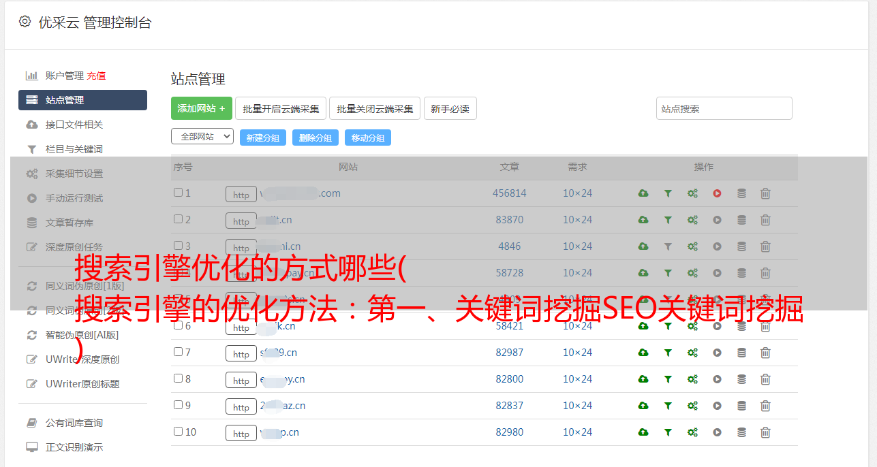Click article count 456814

(510, 193)
